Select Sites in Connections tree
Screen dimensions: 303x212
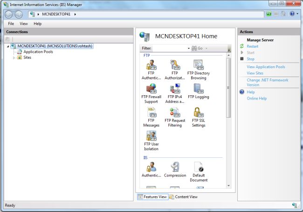click(x=27, y=57)
